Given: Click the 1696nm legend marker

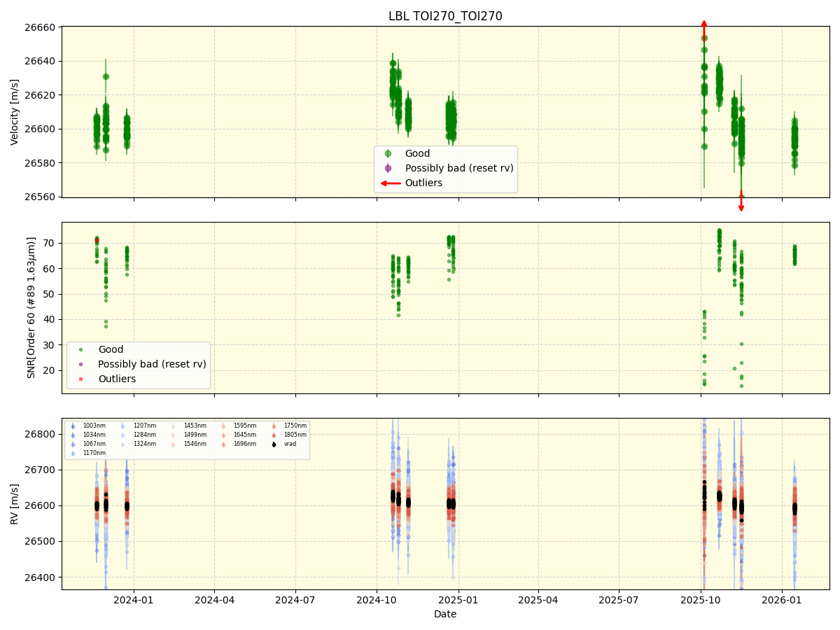Looking at the screenshot, I should (x=224, y=444).
